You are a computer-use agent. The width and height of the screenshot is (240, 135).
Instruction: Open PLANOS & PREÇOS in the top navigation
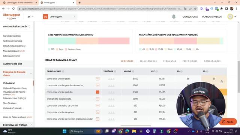(x=212, y=16)
